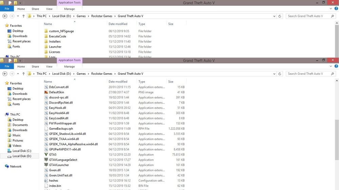The width and height of the screenshot is (339, 190).
Task: Sort by Type column in bottom window
Action: point(142,81)
